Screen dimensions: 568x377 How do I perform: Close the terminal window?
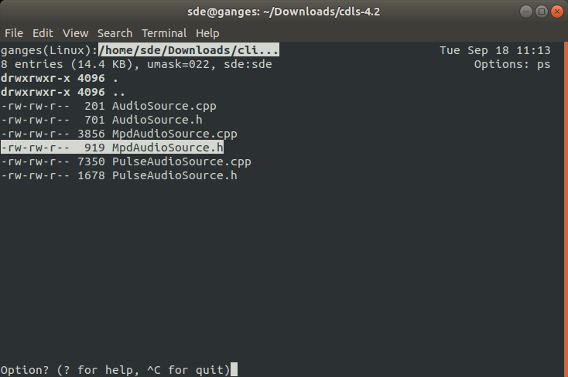click(557, 12)
